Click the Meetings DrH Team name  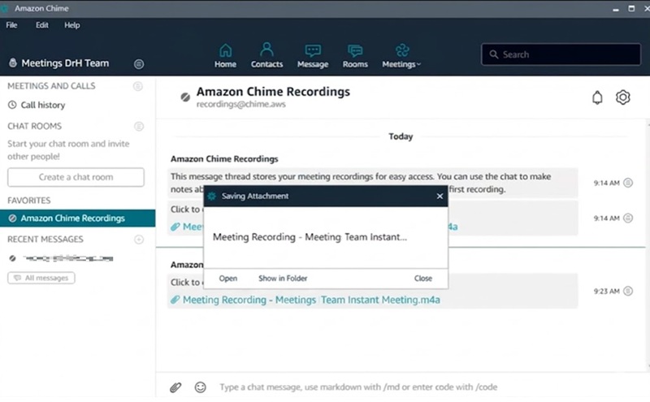[65, 63]
